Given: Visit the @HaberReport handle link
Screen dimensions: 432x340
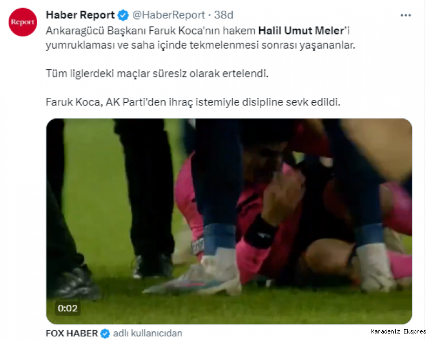Looking at the screenshot, I should [x=168, y=15].
